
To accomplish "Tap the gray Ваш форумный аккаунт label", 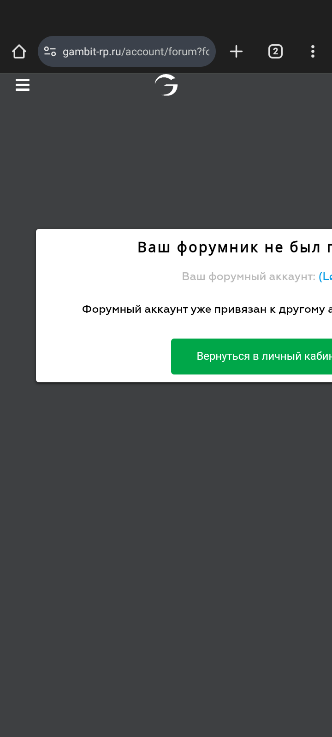I will (249, 276).
